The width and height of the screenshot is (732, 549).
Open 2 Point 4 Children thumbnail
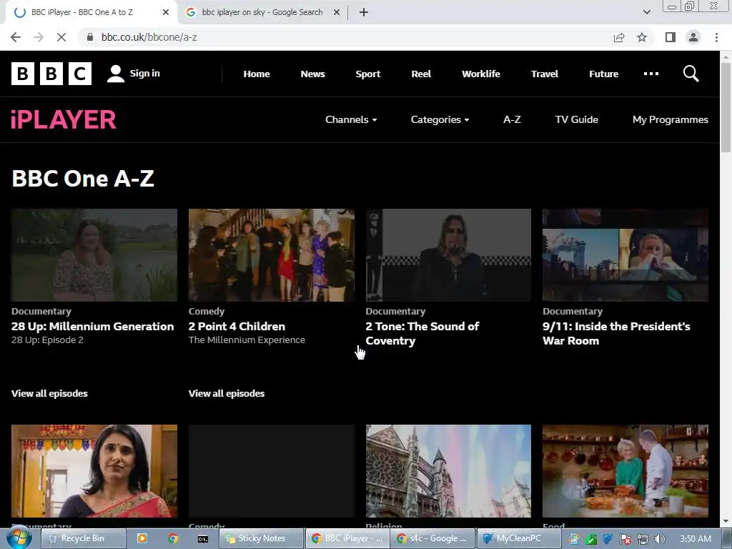pos(271,255)
